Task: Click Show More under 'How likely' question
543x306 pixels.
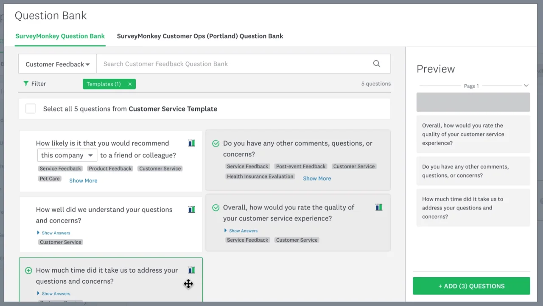Action: pos(83,181)
